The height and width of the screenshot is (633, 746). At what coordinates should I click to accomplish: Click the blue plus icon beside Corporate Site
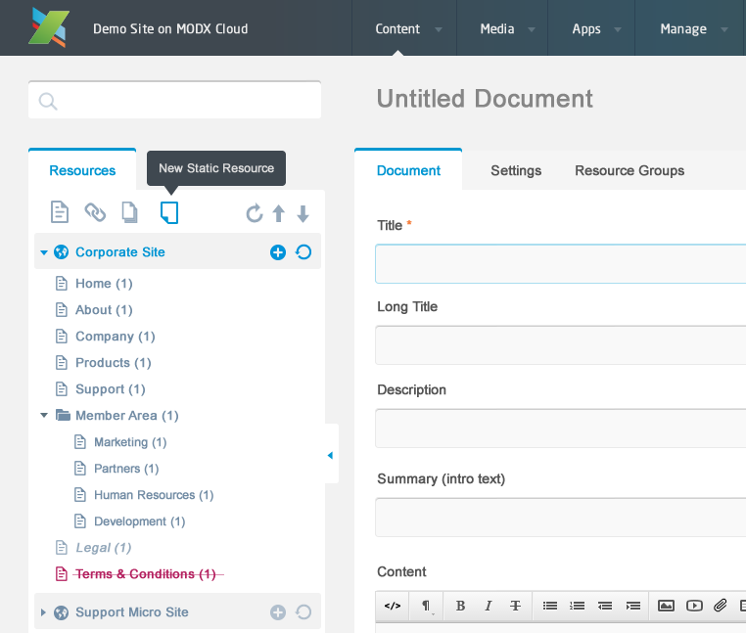277,252
